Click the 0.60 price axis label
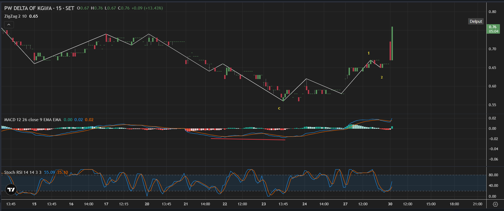The image size is (504, 211). 492,86
